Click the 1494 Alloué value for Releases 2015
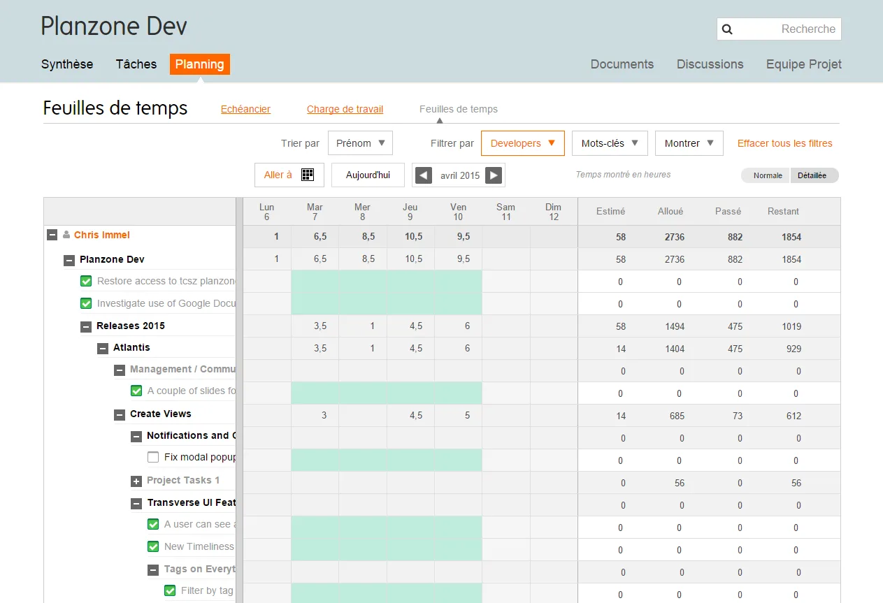This screenshot has width=883, height=603. click(x=675, y=326)
